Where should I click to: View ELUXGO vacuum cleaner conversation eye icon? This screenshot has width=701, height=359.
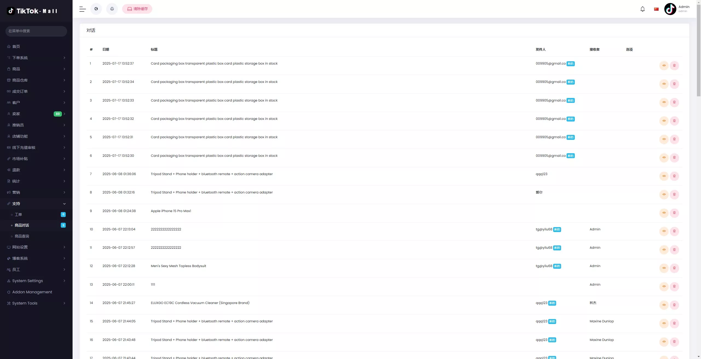click(664, 305)
